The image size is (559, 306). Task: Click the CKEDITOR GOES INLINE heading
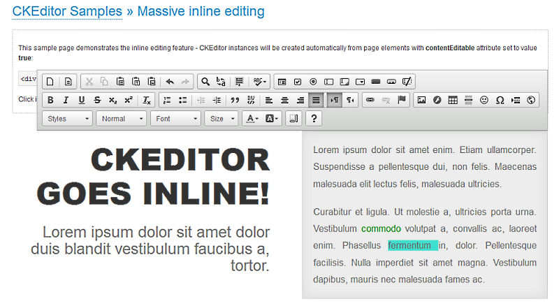(153, 176)
